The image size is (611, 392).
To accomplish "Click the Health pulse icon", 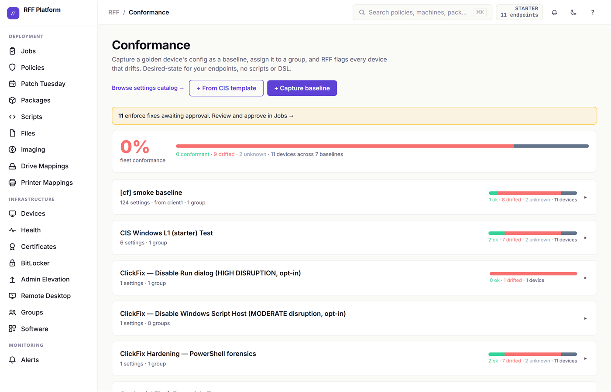I will [x=12, y=230].
